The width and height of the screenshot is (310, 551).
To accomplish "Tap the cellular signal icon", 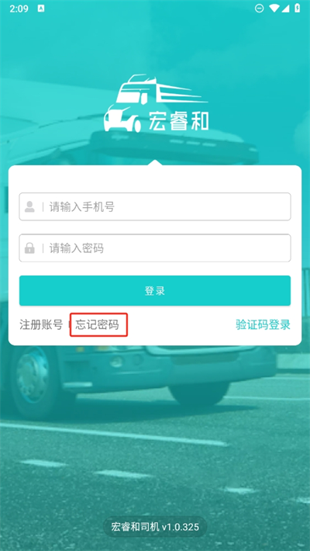I will click(x=285, y=9).
